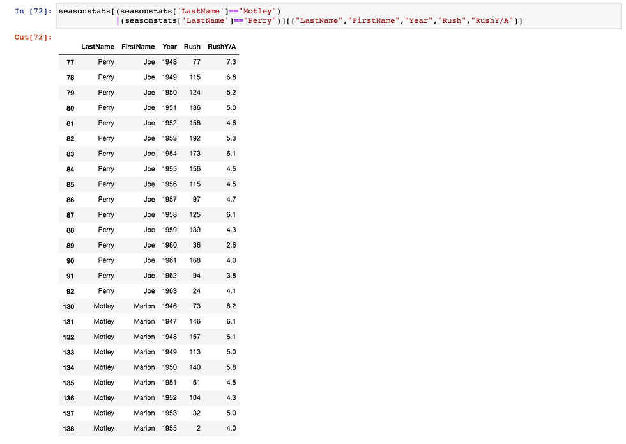Click Motley in row 130

point(103,306)
